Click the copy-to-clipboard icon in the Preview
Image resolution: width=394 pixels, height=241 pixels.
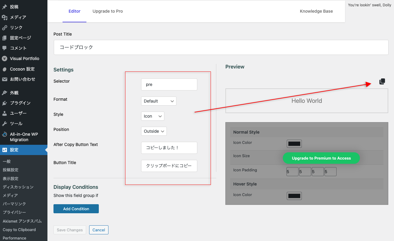point(382,81)
